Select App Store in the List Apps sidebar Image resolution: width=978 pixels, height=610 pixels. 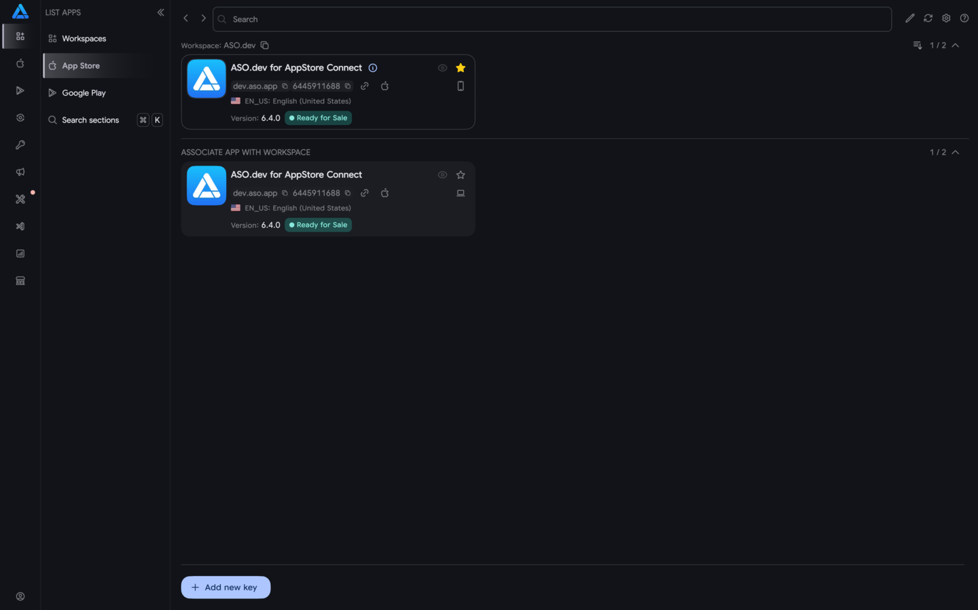coord(105,66)
